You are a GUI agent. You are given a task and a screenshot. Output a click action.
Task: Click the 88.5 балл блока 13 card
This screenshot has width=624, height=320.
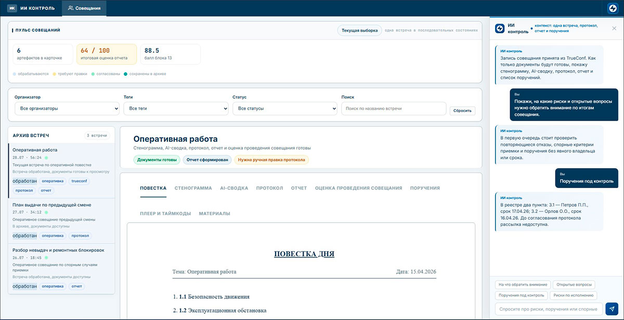click(170, 54)
